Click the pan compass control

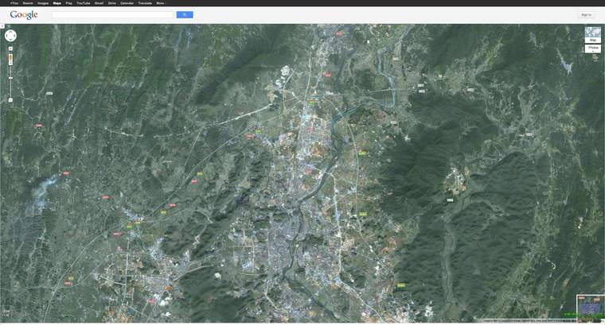tap(10, 36)
